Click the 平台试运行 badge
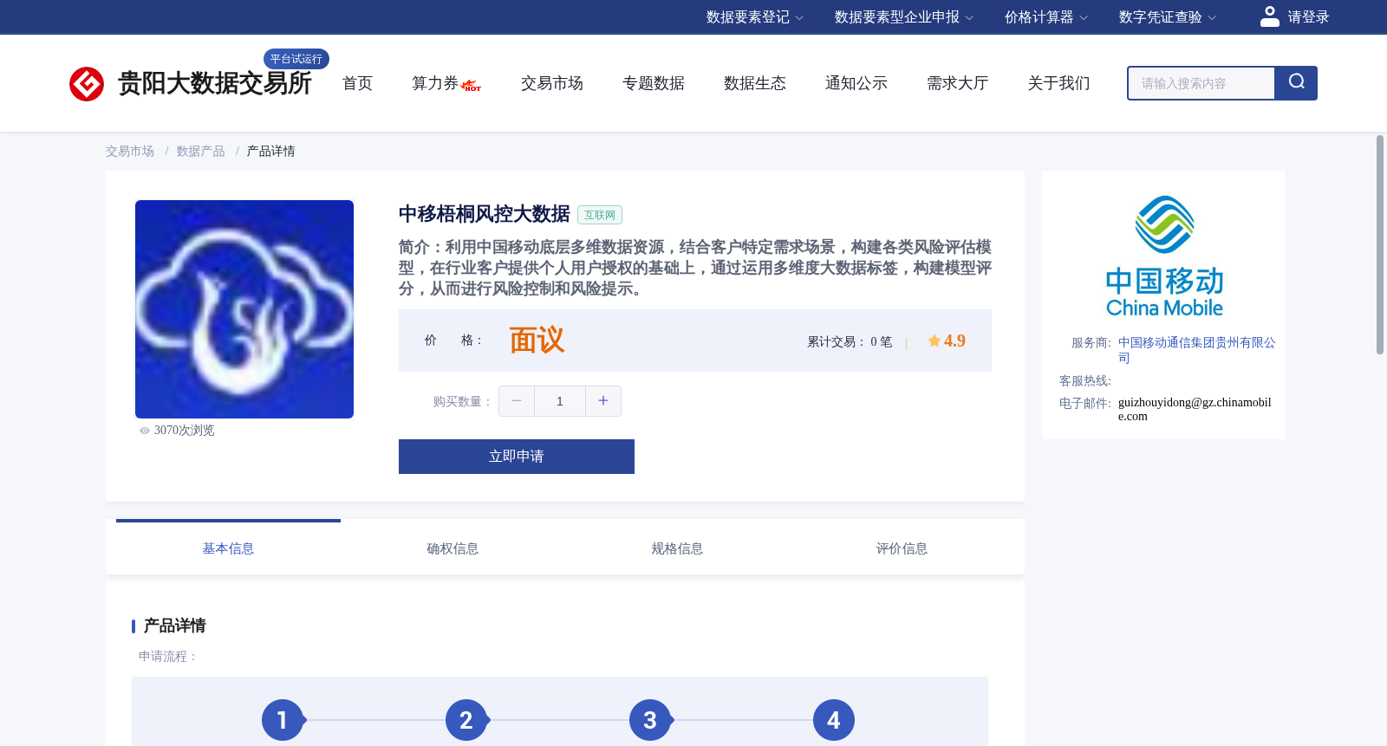The image size is (1387, 746). [x=296, y=59]
